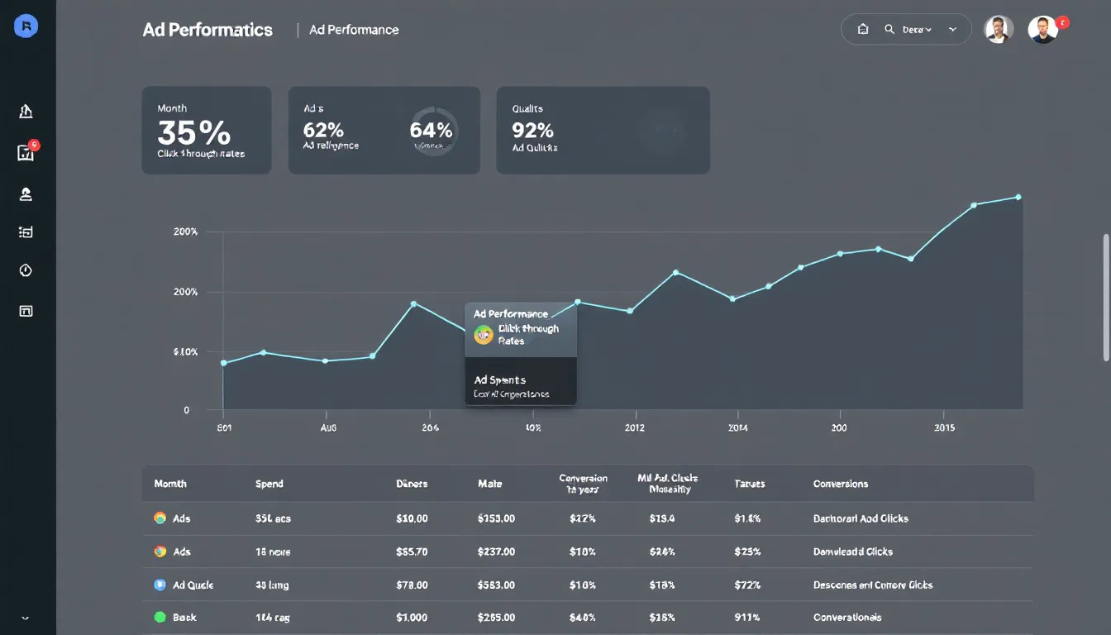
Task: Open the dropdown next to the search label
Action: point(918,29)
